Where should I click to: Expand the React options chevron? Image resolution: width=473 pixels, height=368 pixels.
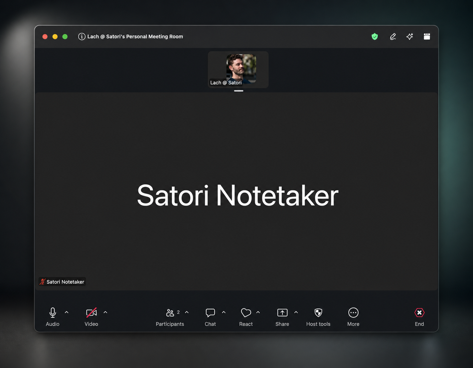pos(258,312)
